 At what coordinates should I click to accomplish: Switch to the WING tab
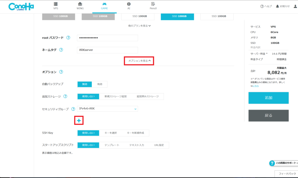pos(80,6)
